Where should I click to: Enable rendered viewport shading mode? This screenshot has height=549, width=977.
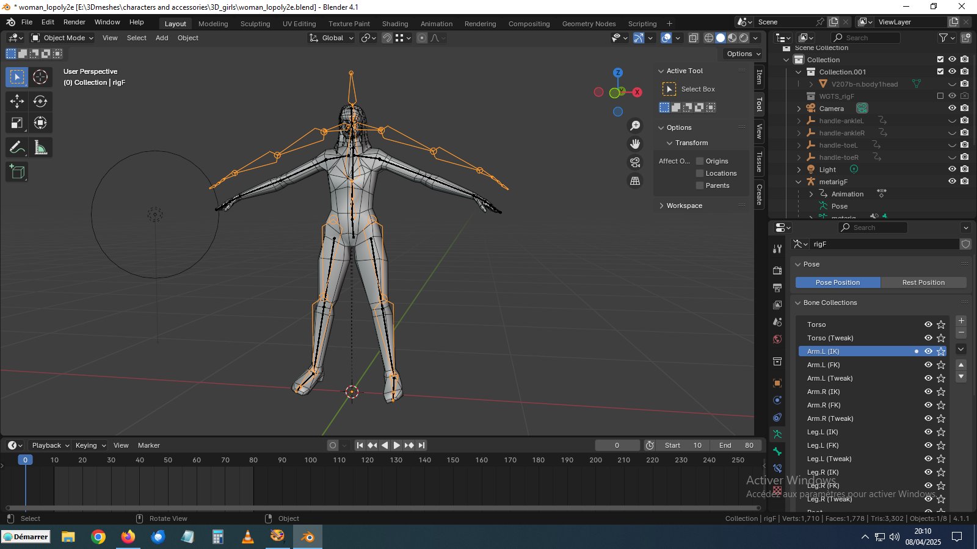point(744,38)
